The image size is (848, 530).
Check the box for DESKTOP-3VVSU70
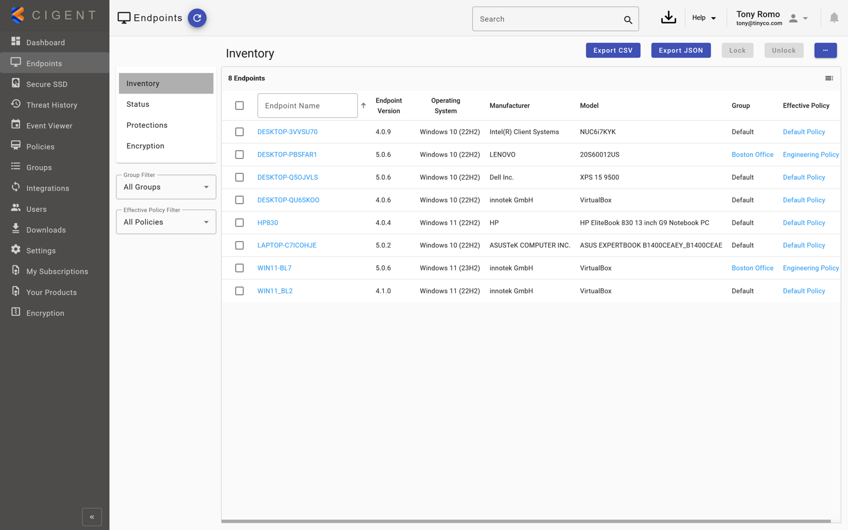click(x=239, y=132)
